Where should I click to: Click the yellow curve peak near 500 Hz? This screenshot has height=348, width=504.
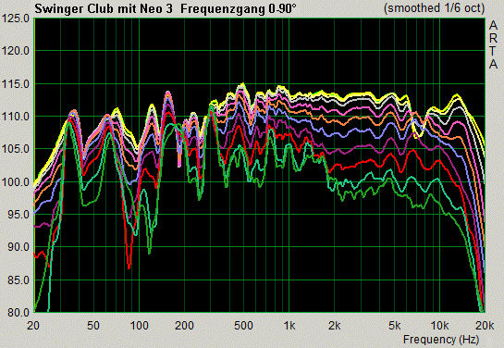tap(242, 84)
